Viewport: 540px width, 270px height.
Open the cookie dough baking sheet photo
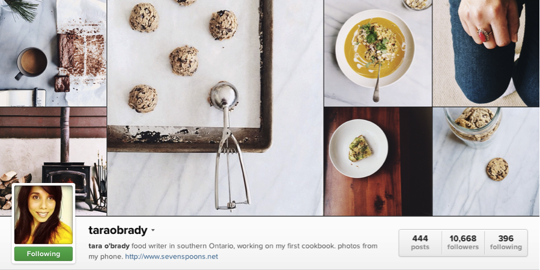tap(215, 107)
